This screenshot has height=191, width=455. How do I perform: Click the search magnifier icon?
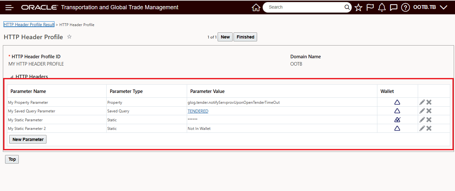(x=347, y=7)
